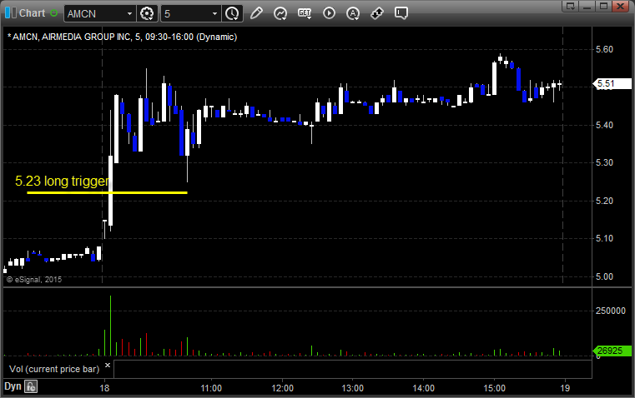
Task: Maximize the chart window
Action: pos(603,6)
